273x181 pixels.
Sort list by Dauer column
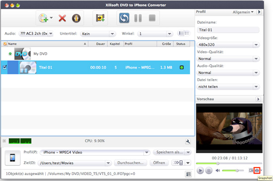point(98,44)
